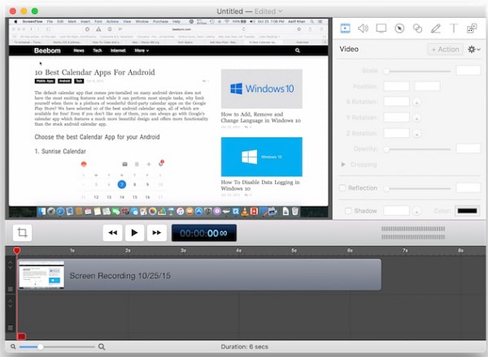Add a video action with + Action
This screenshot has width=488, height=357.
pos(446,49)
